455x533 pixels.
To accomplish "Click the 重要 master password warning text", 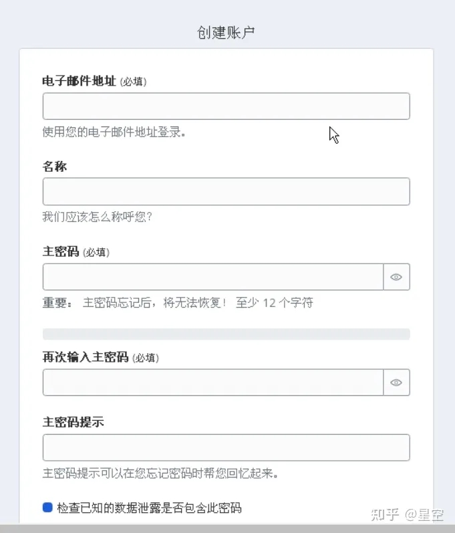I will pos(178,302).
